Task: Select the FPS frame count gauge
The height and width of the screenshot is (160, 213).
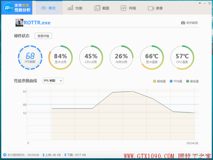Action: coord(30,57)
